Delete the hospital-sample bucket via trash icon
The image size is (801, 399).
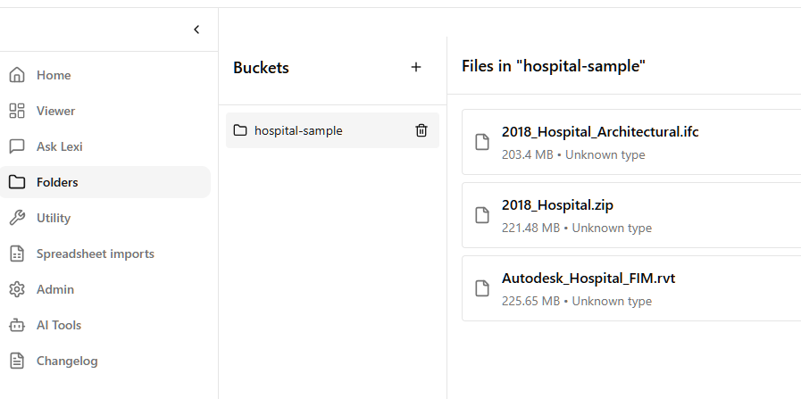click(x=421, y=130)
